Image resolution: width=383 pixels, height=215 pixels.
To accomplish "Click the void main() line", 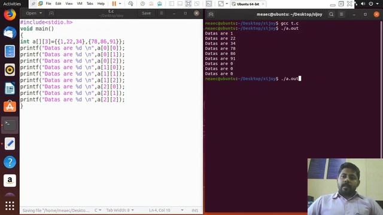I will [x=37, y=29].
